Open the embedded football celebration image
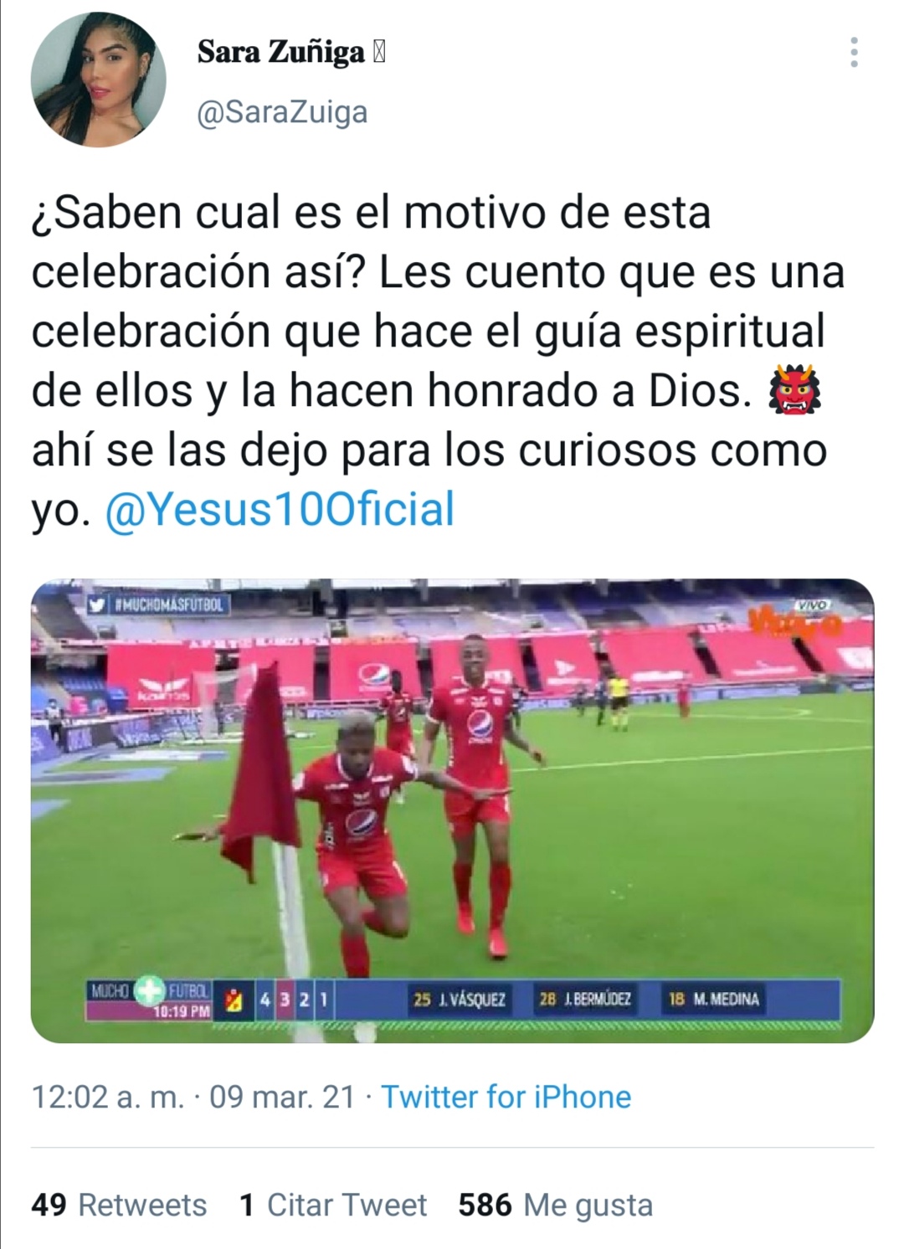Image resolution: width=904 pixels, height=1249 pixels. [452, 810]
